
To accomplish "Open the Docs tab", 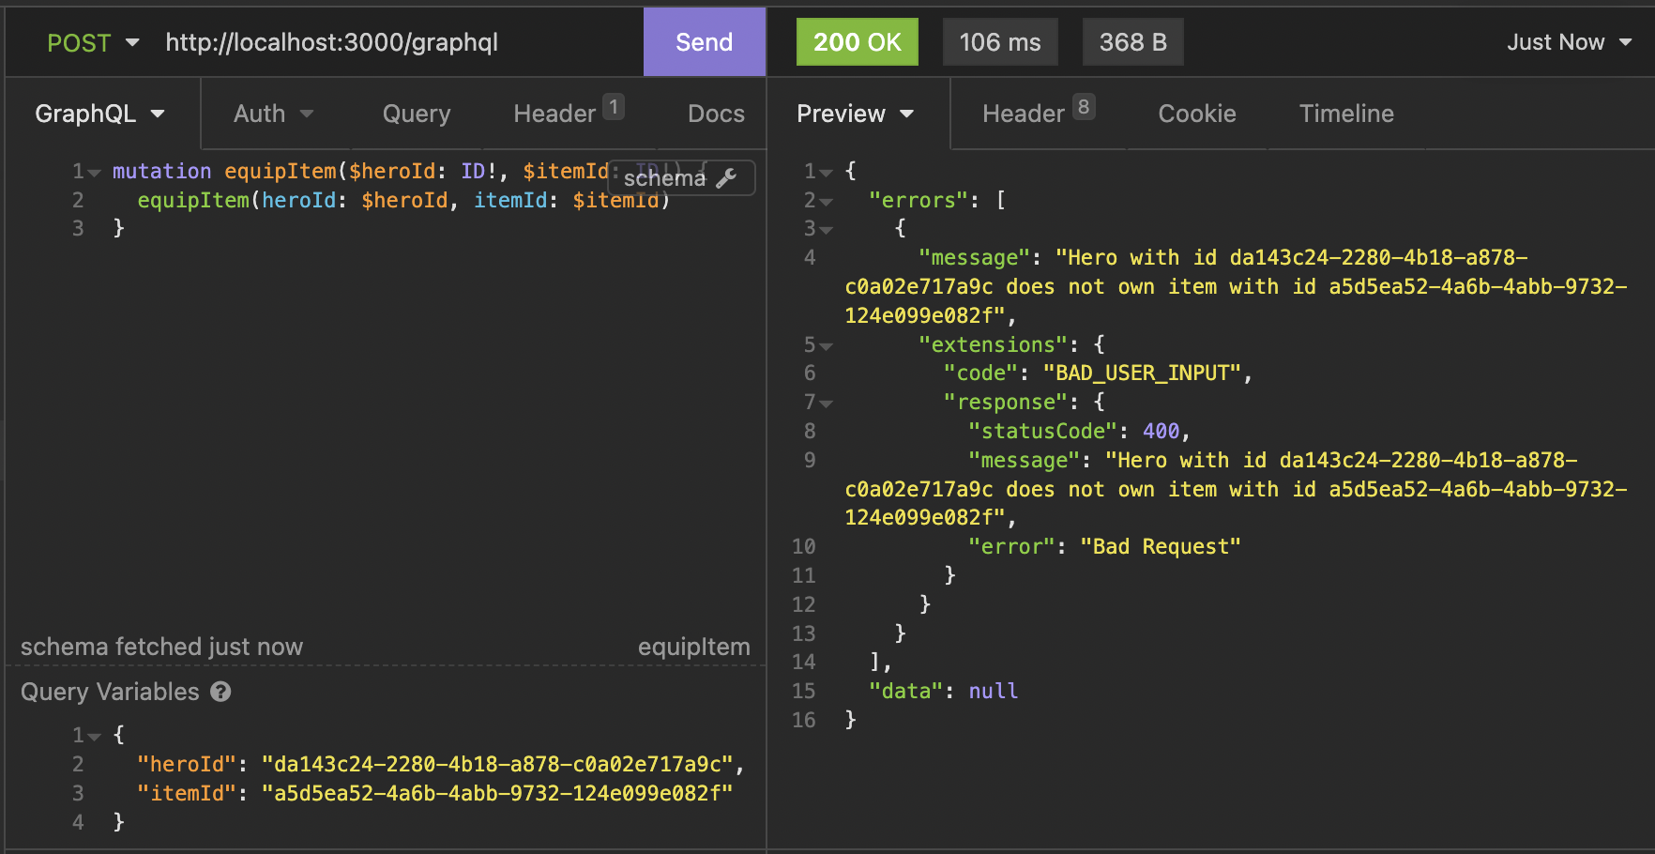I will point(716,114).
